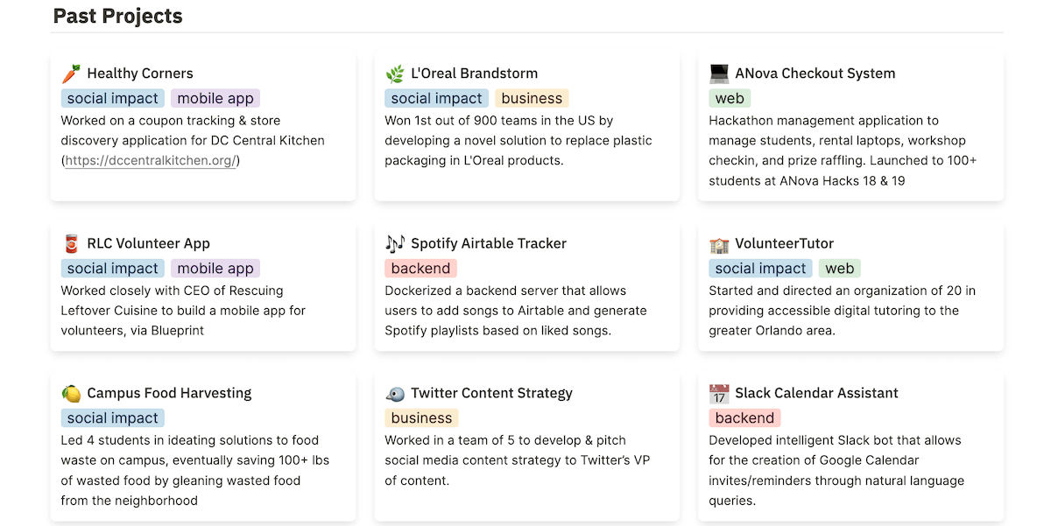Click the social impact tag on Campus Food Harvesting
The image size is (1051, 526).
[112, 418]
